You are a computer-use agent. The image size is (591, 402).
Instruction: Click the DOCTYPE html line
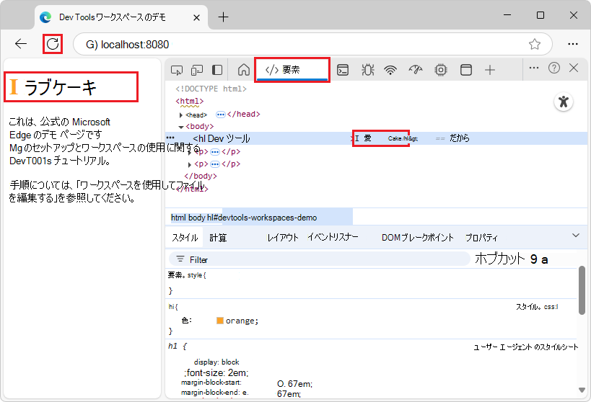[211, 89]
